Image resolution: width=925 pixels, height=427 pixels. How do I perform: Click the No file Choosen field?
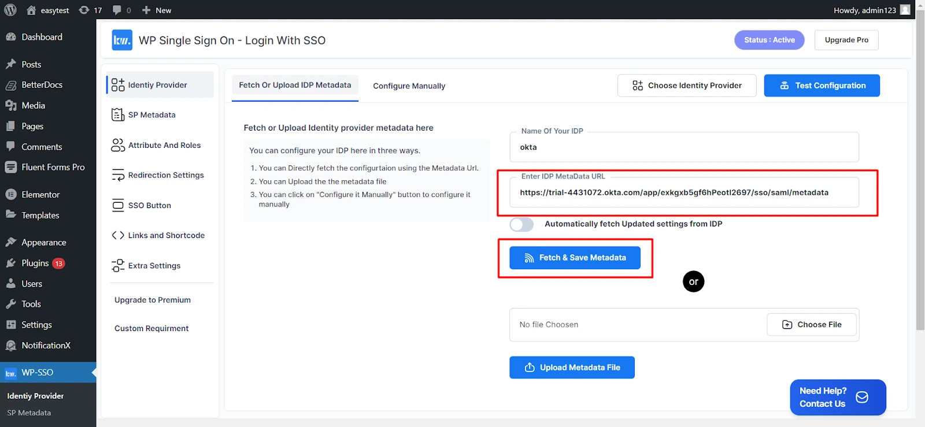point(684,325)
